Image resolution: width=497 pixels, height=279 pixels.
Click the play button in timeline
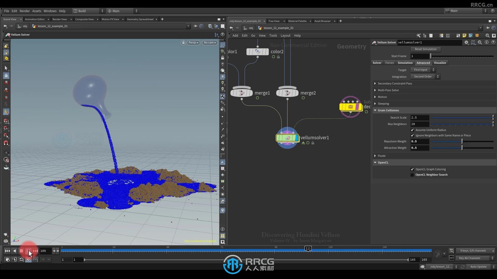pos(28,251)
